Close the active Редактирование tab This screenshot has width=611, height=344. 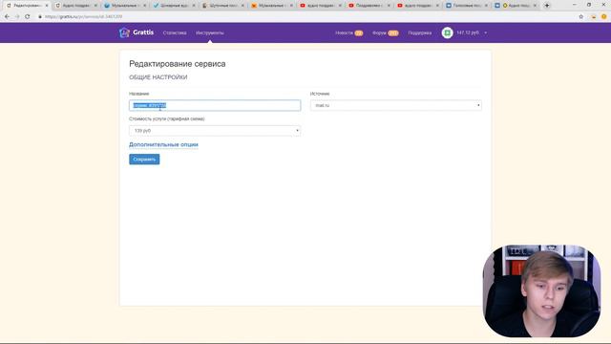(x=47, y=6)
